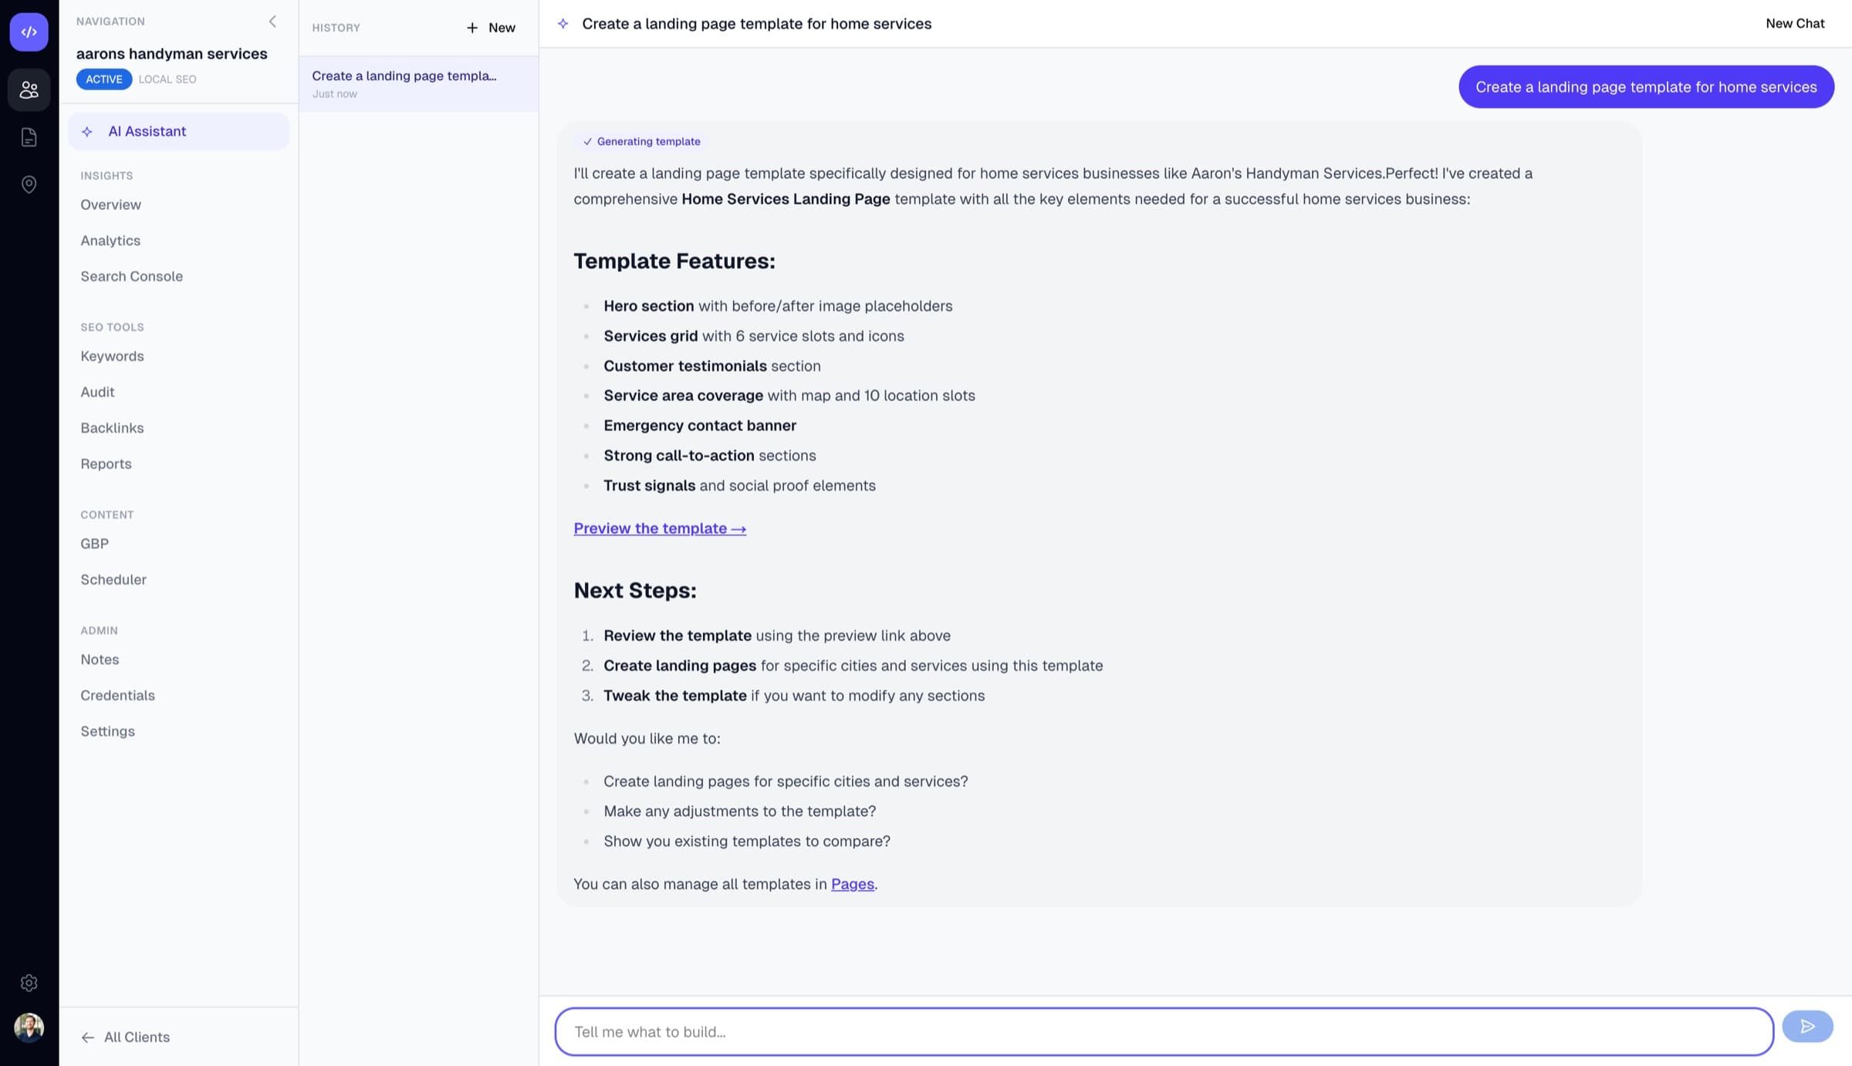The width and height of the screenshot is (1852, 1066).
Task: Open the Keywords tool
Action: [x=112, y=356]
